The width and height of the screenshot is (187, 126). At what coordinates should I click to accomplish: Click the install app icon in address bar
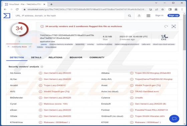(151, 9)
